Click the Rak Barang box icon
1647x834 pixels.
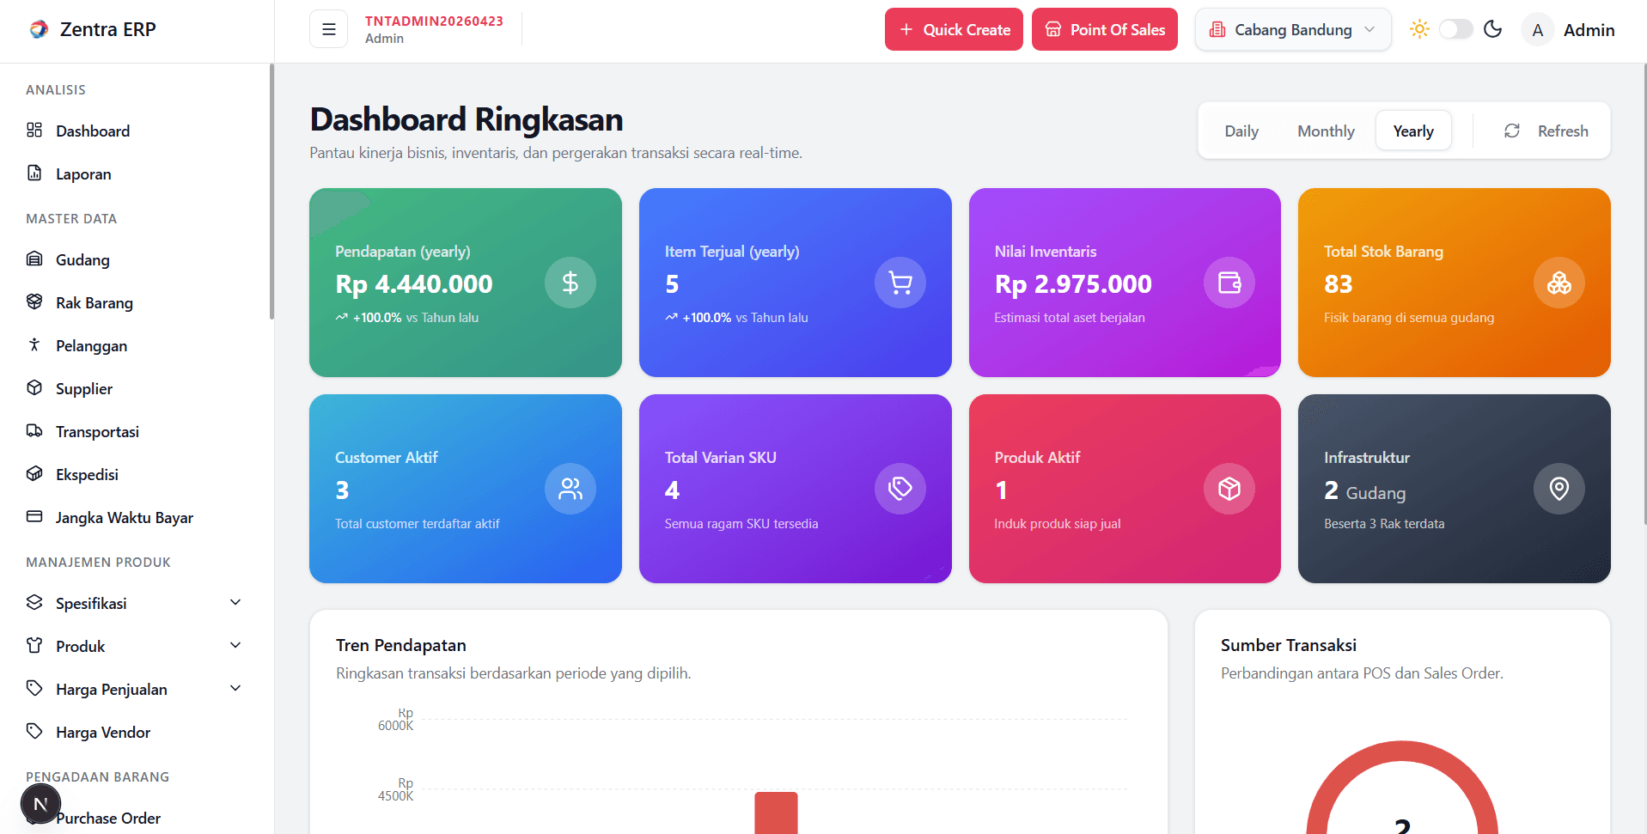click(x=34, y=301)
